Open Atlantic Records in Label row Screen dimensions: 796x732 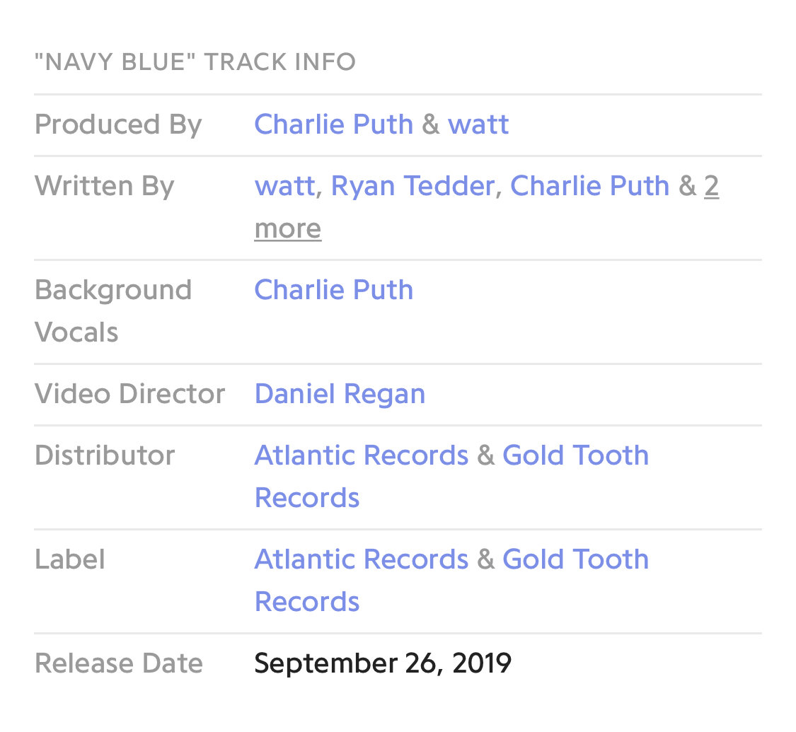point(361,559)
